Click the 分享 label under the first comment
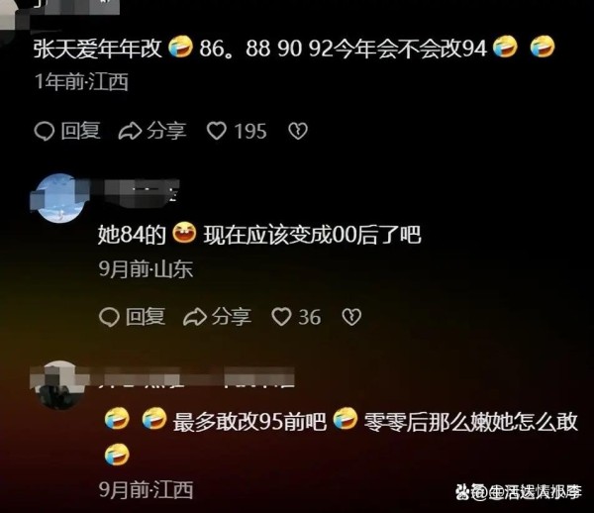The width and height of the screenshot is (594, 513). point(166,131)
